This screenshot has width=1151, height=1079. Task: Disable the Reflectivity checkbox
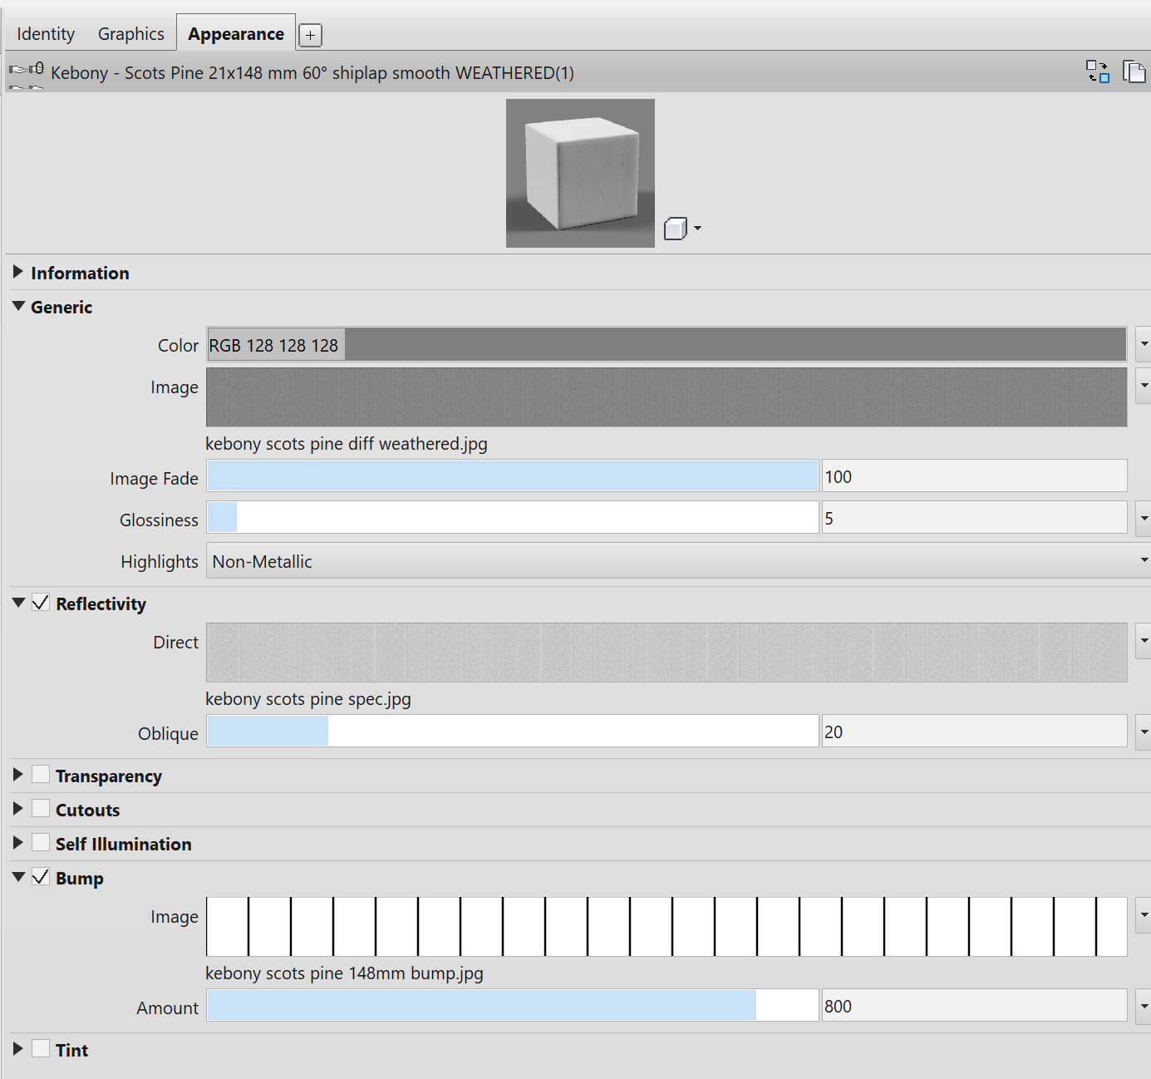[x=39, y=602]
